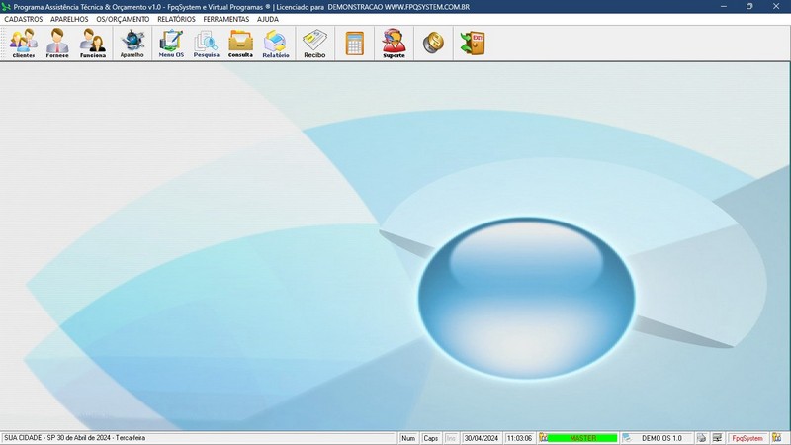Minimize the program window
The width and height of the screenshot is (791, 445).
click(724, 7)
